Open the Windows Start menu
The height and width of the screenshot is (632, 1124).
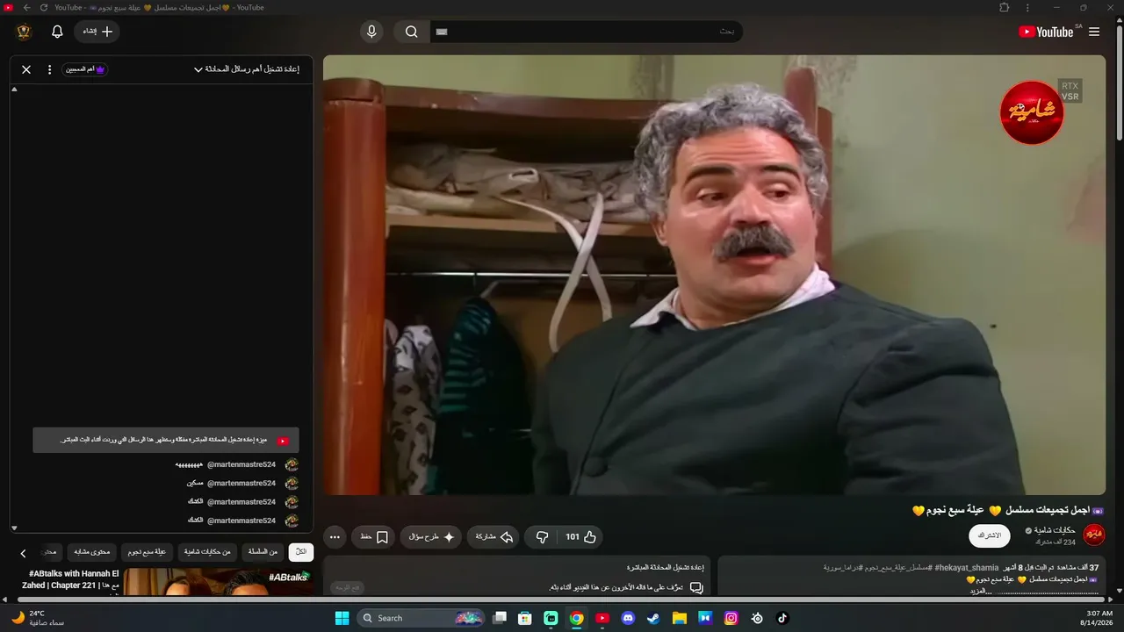(342, 618)
